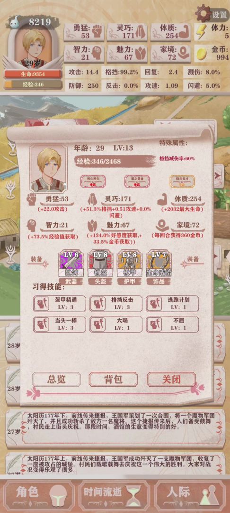Select the 生命戒指 accessory slot
Screen dimensions: 230x513
click(x=159, y=264)
